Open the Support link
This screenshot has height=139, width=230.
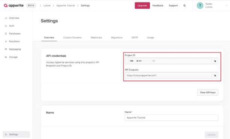[173, 5]
